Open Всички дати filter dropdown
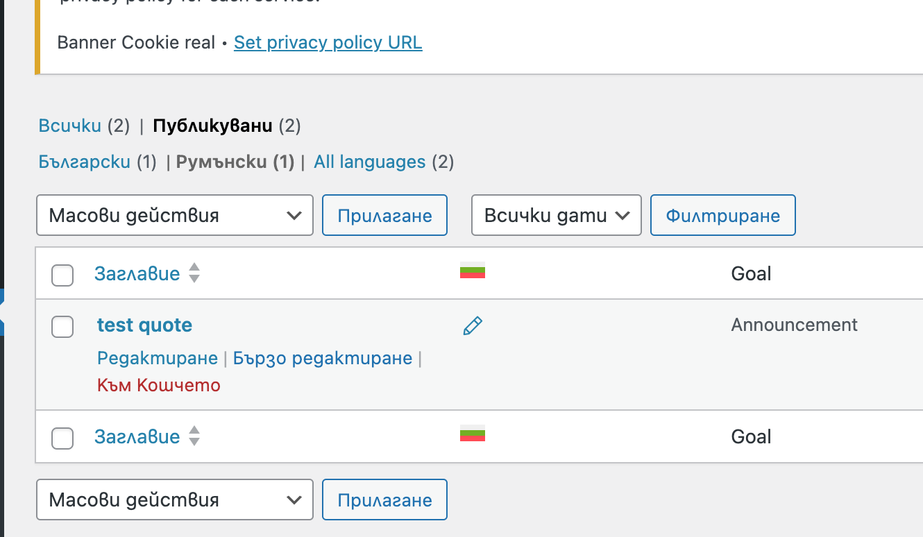The height and width of the screenshot is (537, 923). coord(557,215)
